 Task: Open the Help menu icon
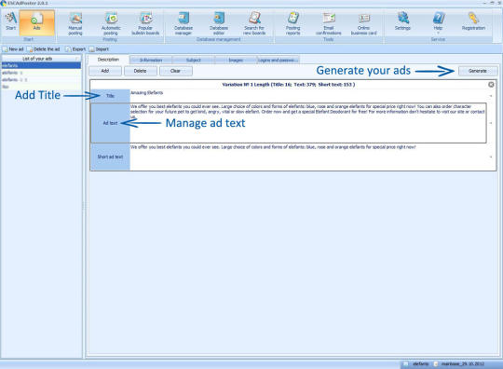coord(438,21)
